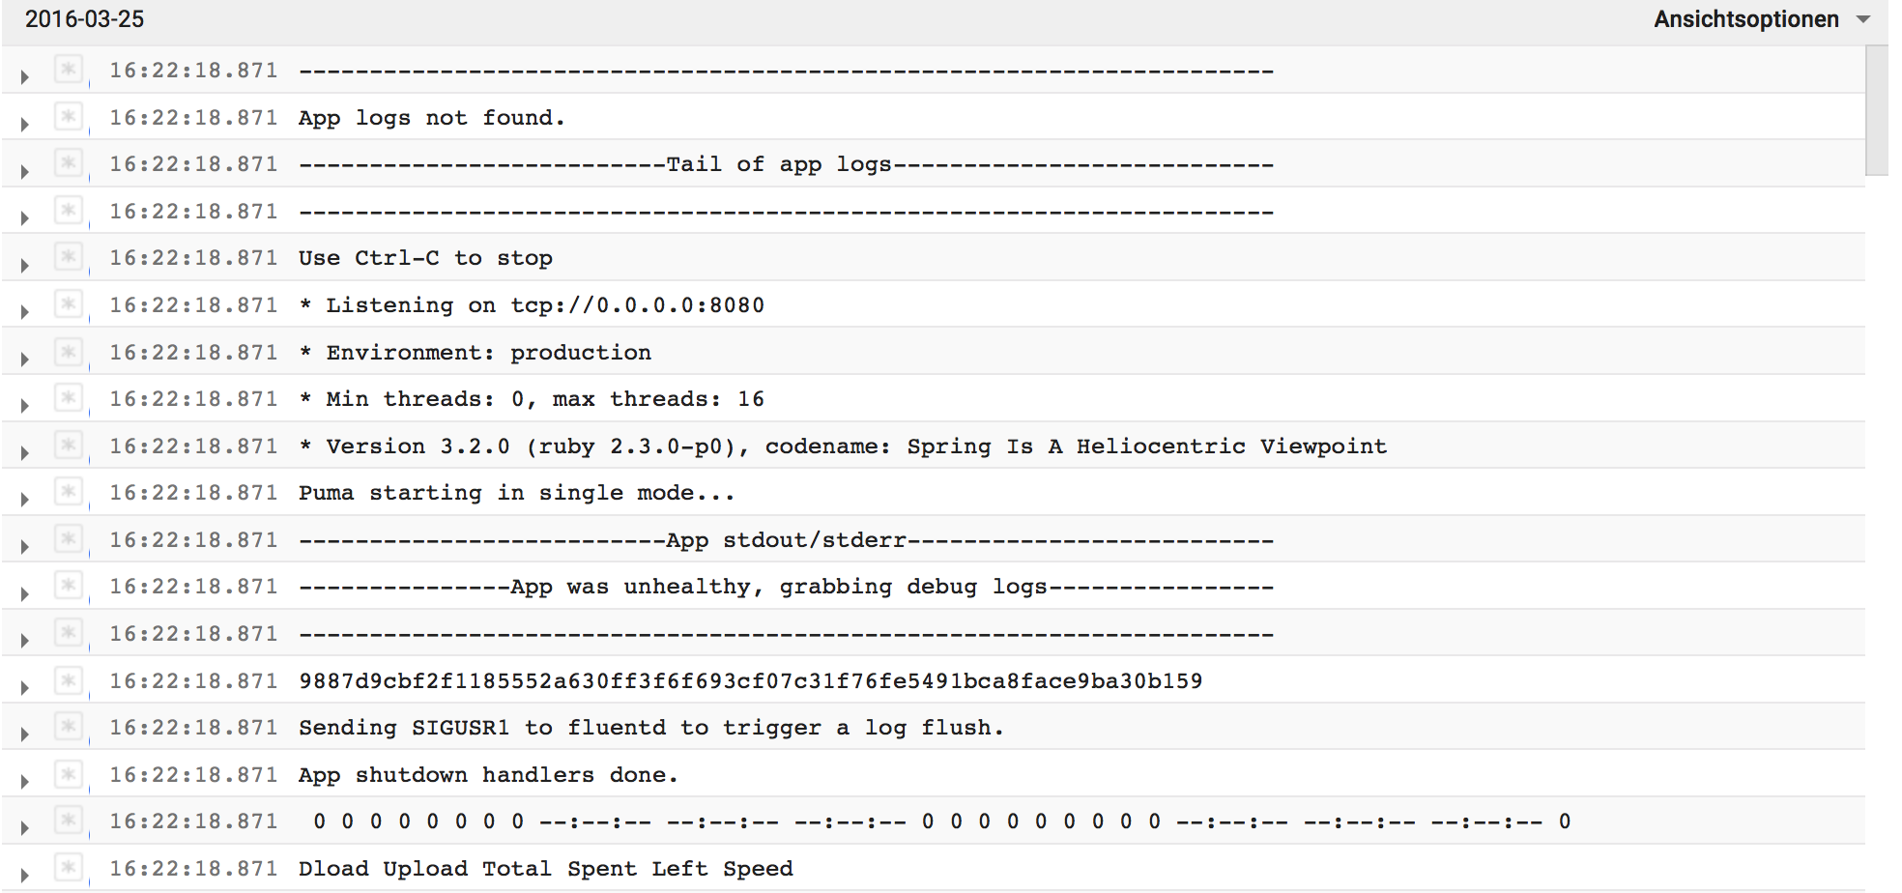
Task: Click severity icon on "Min threads" log row
Action: click(x=68, y=399)
